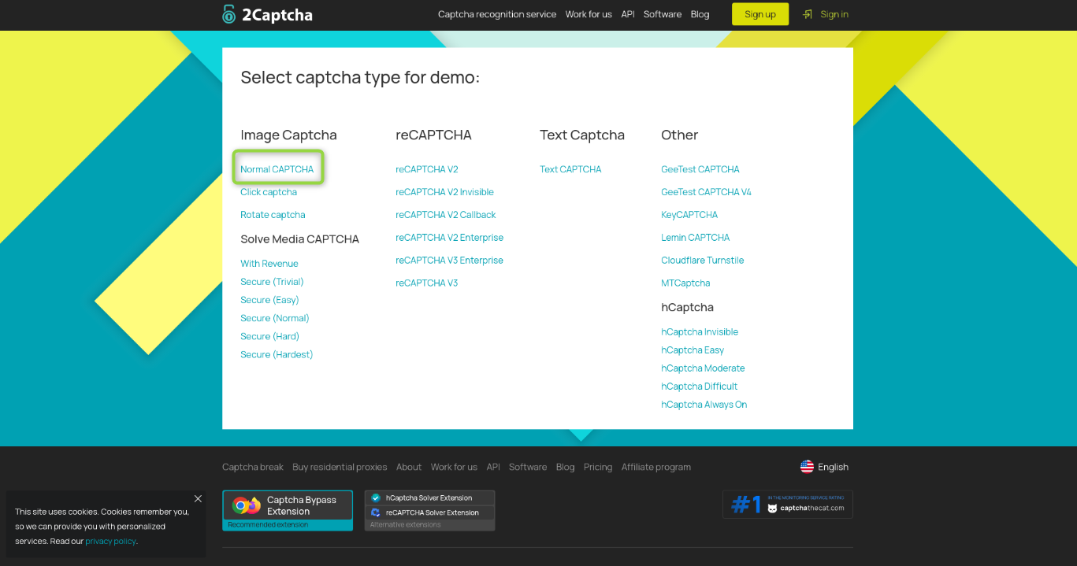1077x566 pixels.
Task: Read the privacy policy link
Action: click(x=110, y=542)
